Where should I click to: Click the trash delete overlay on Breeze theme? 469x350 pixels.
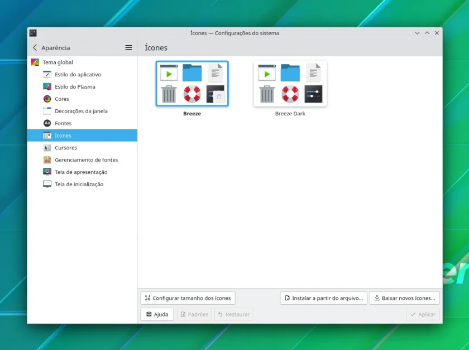pyautogui.click(x=219, y=97)
